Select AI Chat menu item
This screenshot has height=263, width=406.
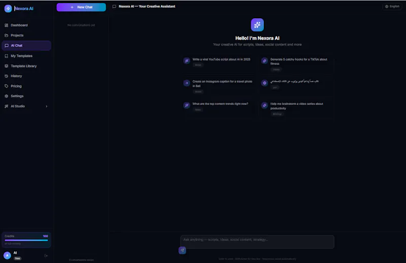pos(26,46)
